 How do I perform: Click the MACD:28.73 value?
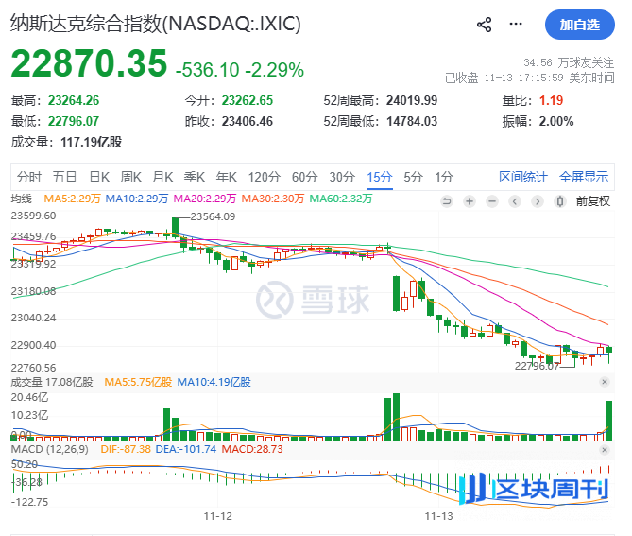[252, 449]
